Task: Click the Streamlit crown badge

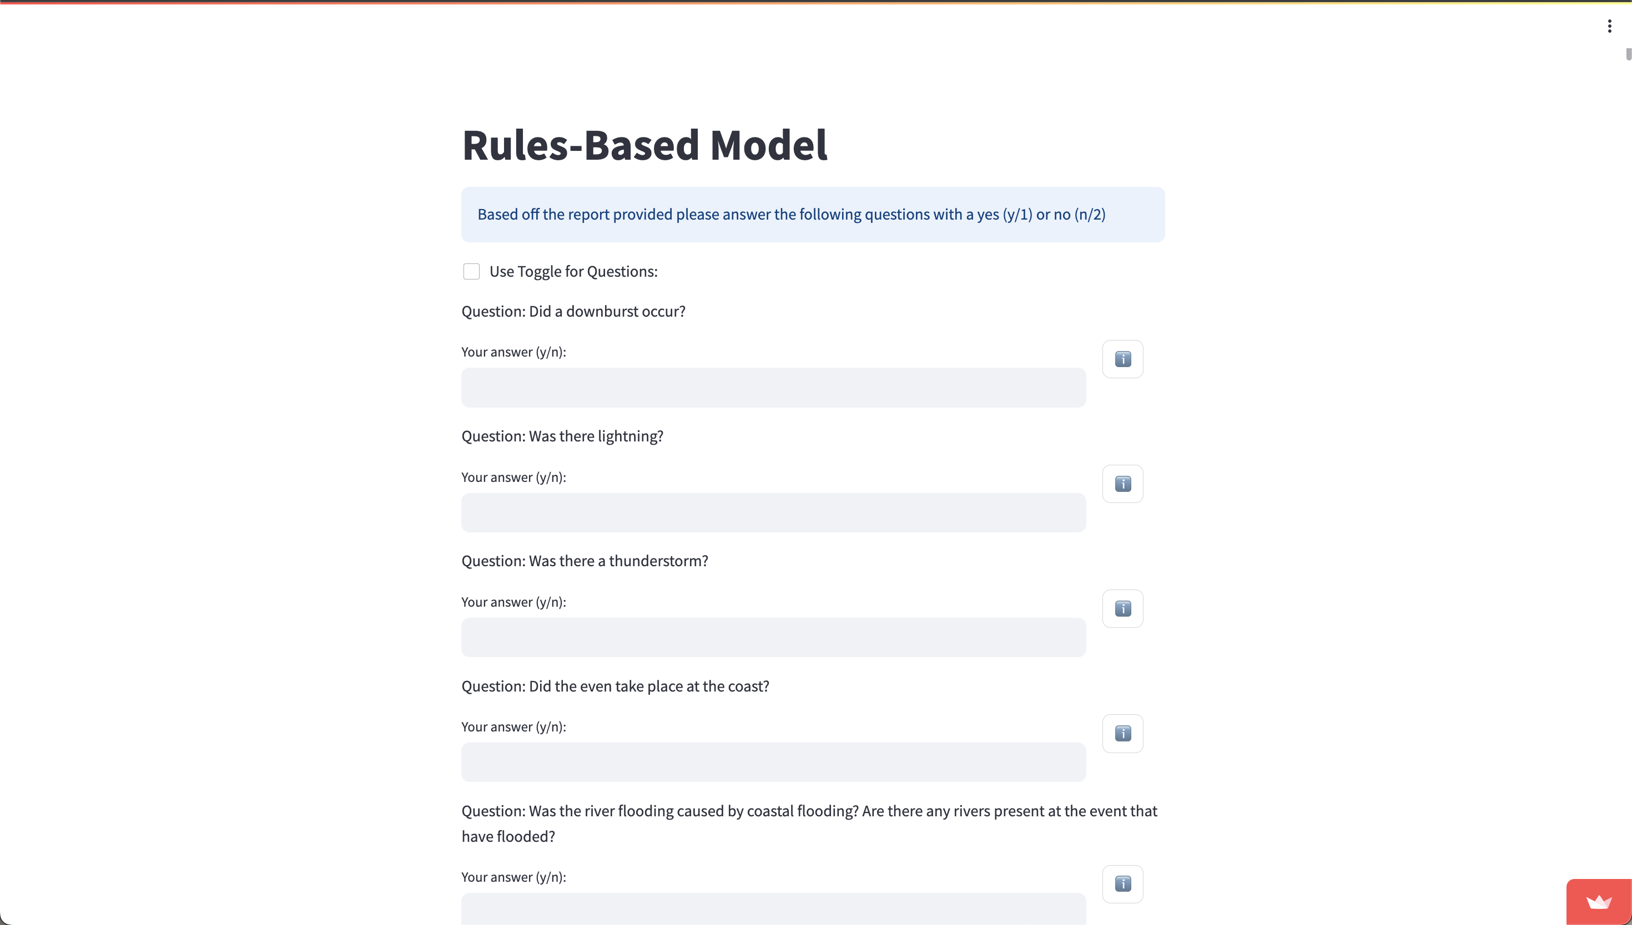Action: [1598, 902]
